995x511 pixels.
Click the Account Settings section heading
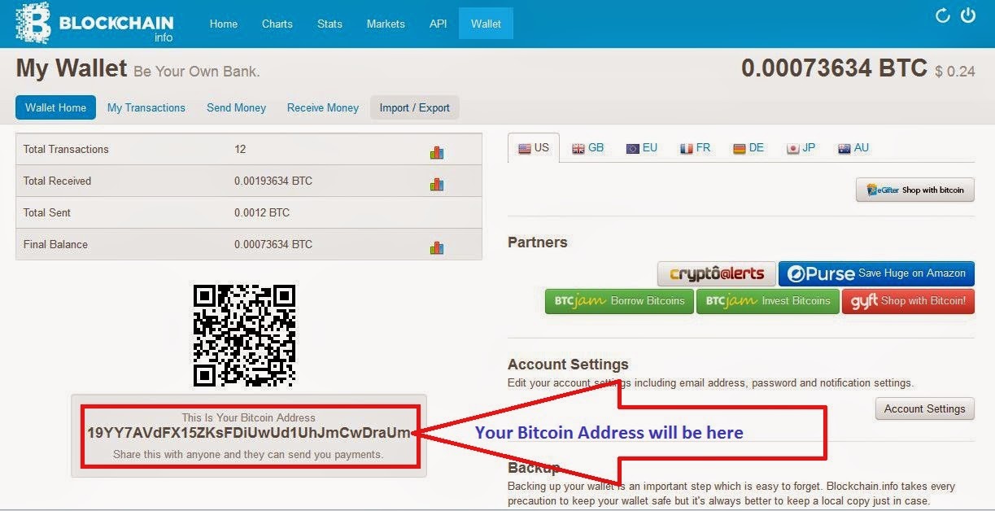568,365
